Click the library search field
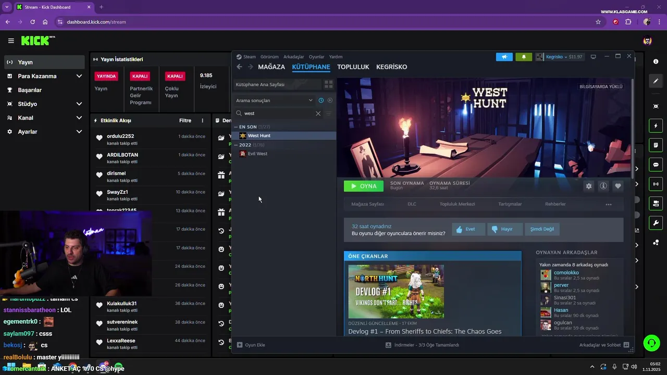 click(x=279, y=113)
